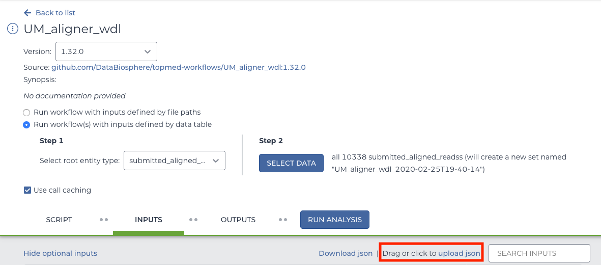Click the UM_aligner_wdl workflow title
Screen dimensions: 601x265
(72, 29)
